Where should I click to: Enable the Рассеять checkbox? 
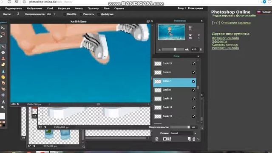click(81, 14)
